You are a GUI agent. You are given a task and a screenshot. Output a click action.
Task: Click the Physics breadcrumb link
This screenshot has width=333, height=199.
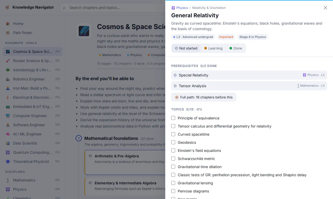click(x=180, y=8)
